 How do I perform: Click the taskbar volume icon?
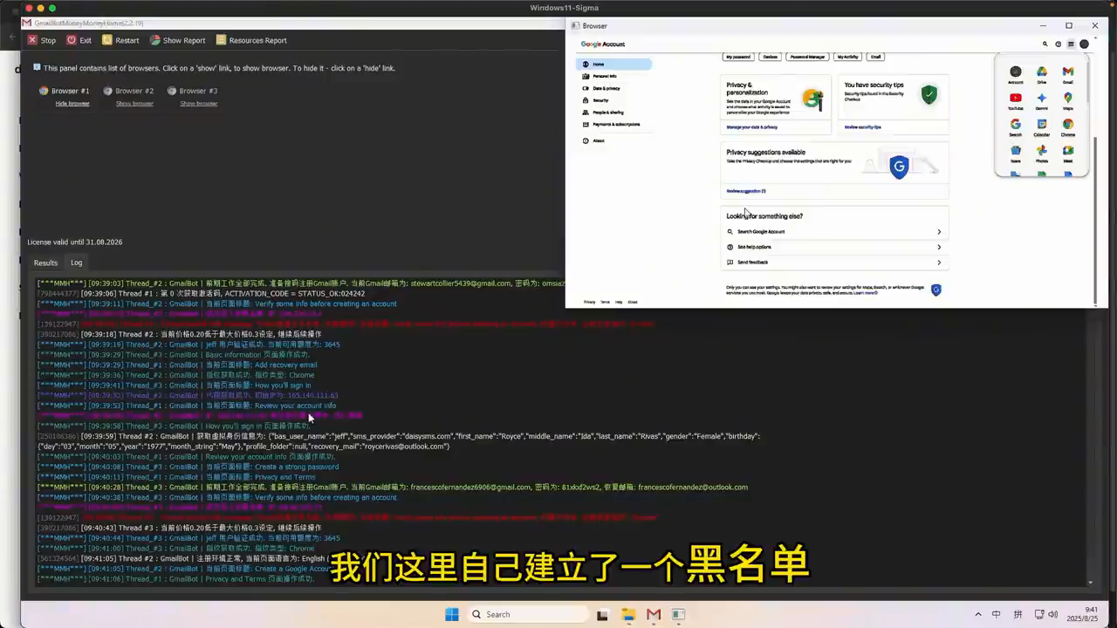1052,615
